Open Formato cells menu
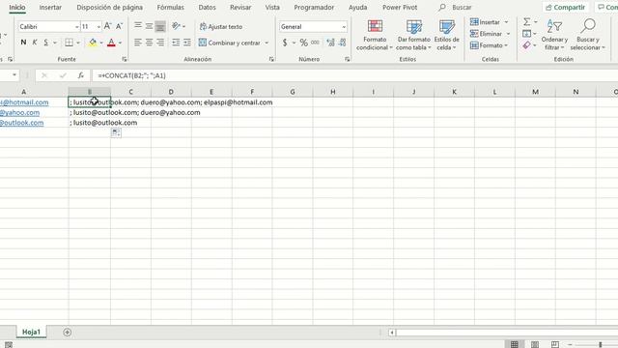Image resolution: width=618 pixels, height=348 pixels. (x=489, y=45)
